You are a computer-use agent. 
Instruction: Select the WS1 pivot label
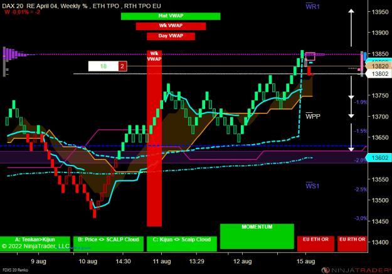coord(312,186)
